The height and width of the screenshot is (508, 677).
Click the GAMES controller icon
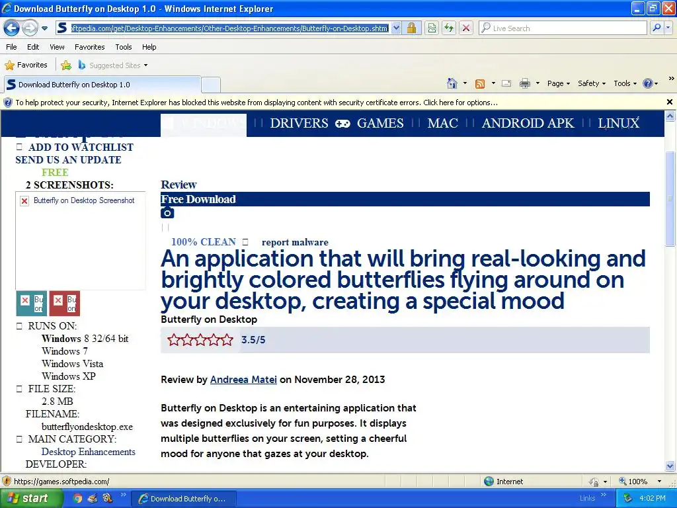[x=343, y=124]
